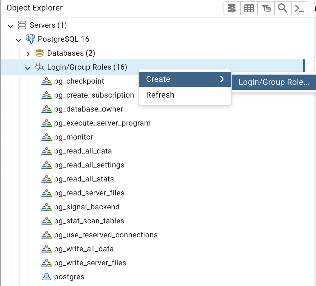The image size is (316, 286).
Task: Click the pg_write_server_files role icon
Action: click(47, 263)
